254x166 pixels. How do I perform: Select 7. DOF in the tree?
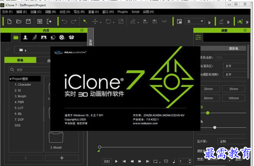[x=19, y=120]
